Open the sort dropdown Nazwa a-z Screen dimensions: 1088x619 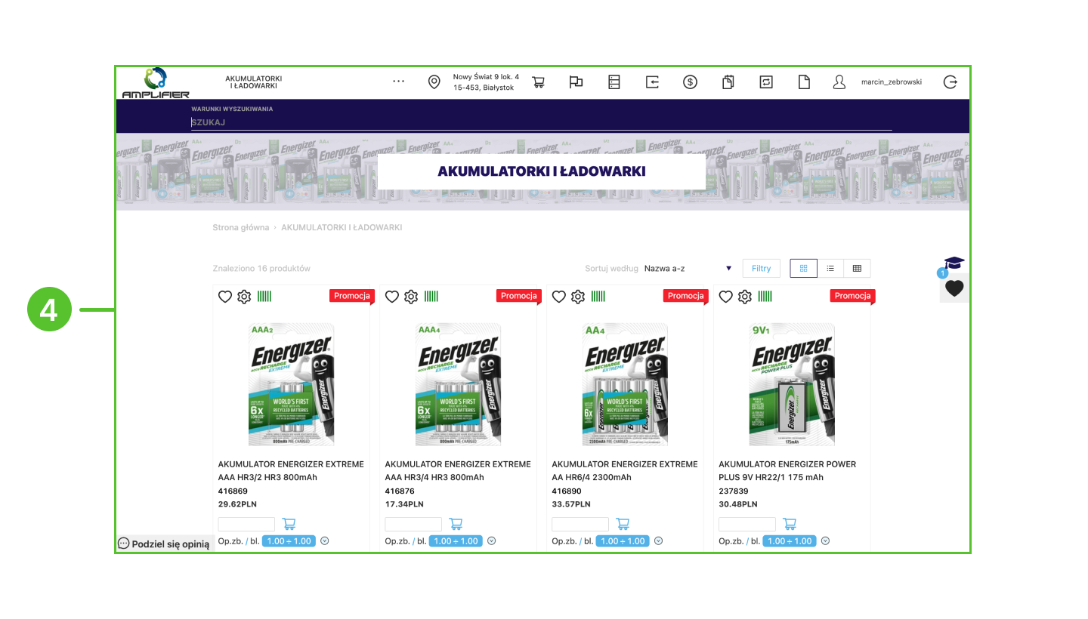coord(688,268)
